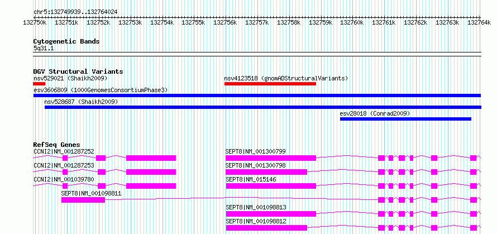
Task: Open transcript label SEPT8|NM_015146
Action: [251, 179]
